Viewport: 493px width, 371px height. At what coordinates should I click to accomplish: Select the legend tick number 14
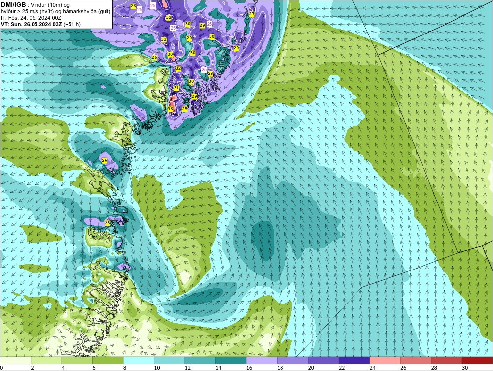218,368
